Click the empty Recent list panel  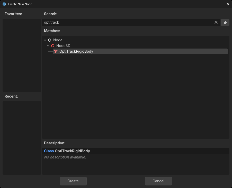(x=22, y=138)
